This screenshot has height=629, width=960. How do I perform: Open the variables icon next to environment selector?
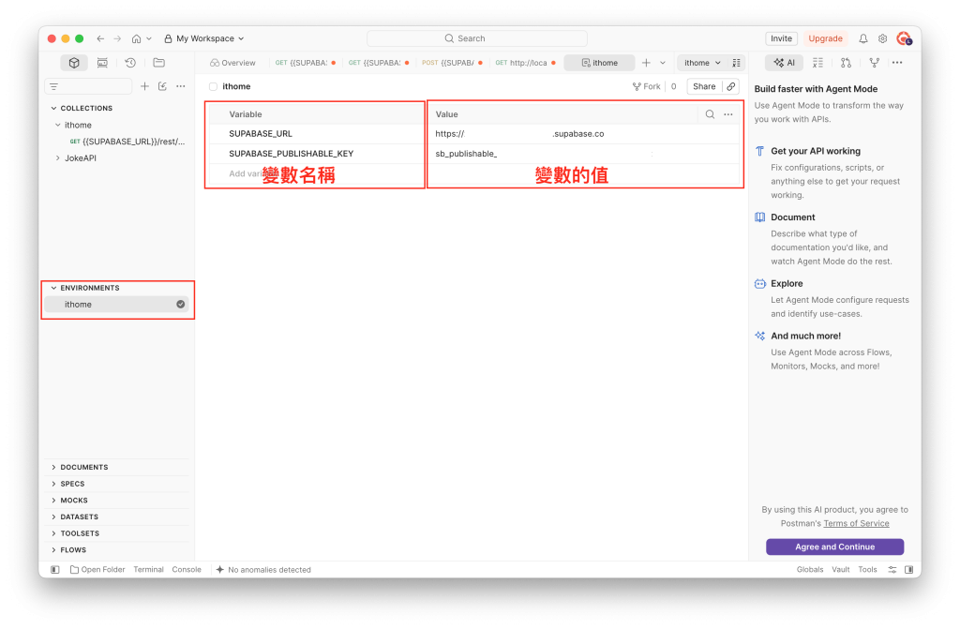pos(737,63)
